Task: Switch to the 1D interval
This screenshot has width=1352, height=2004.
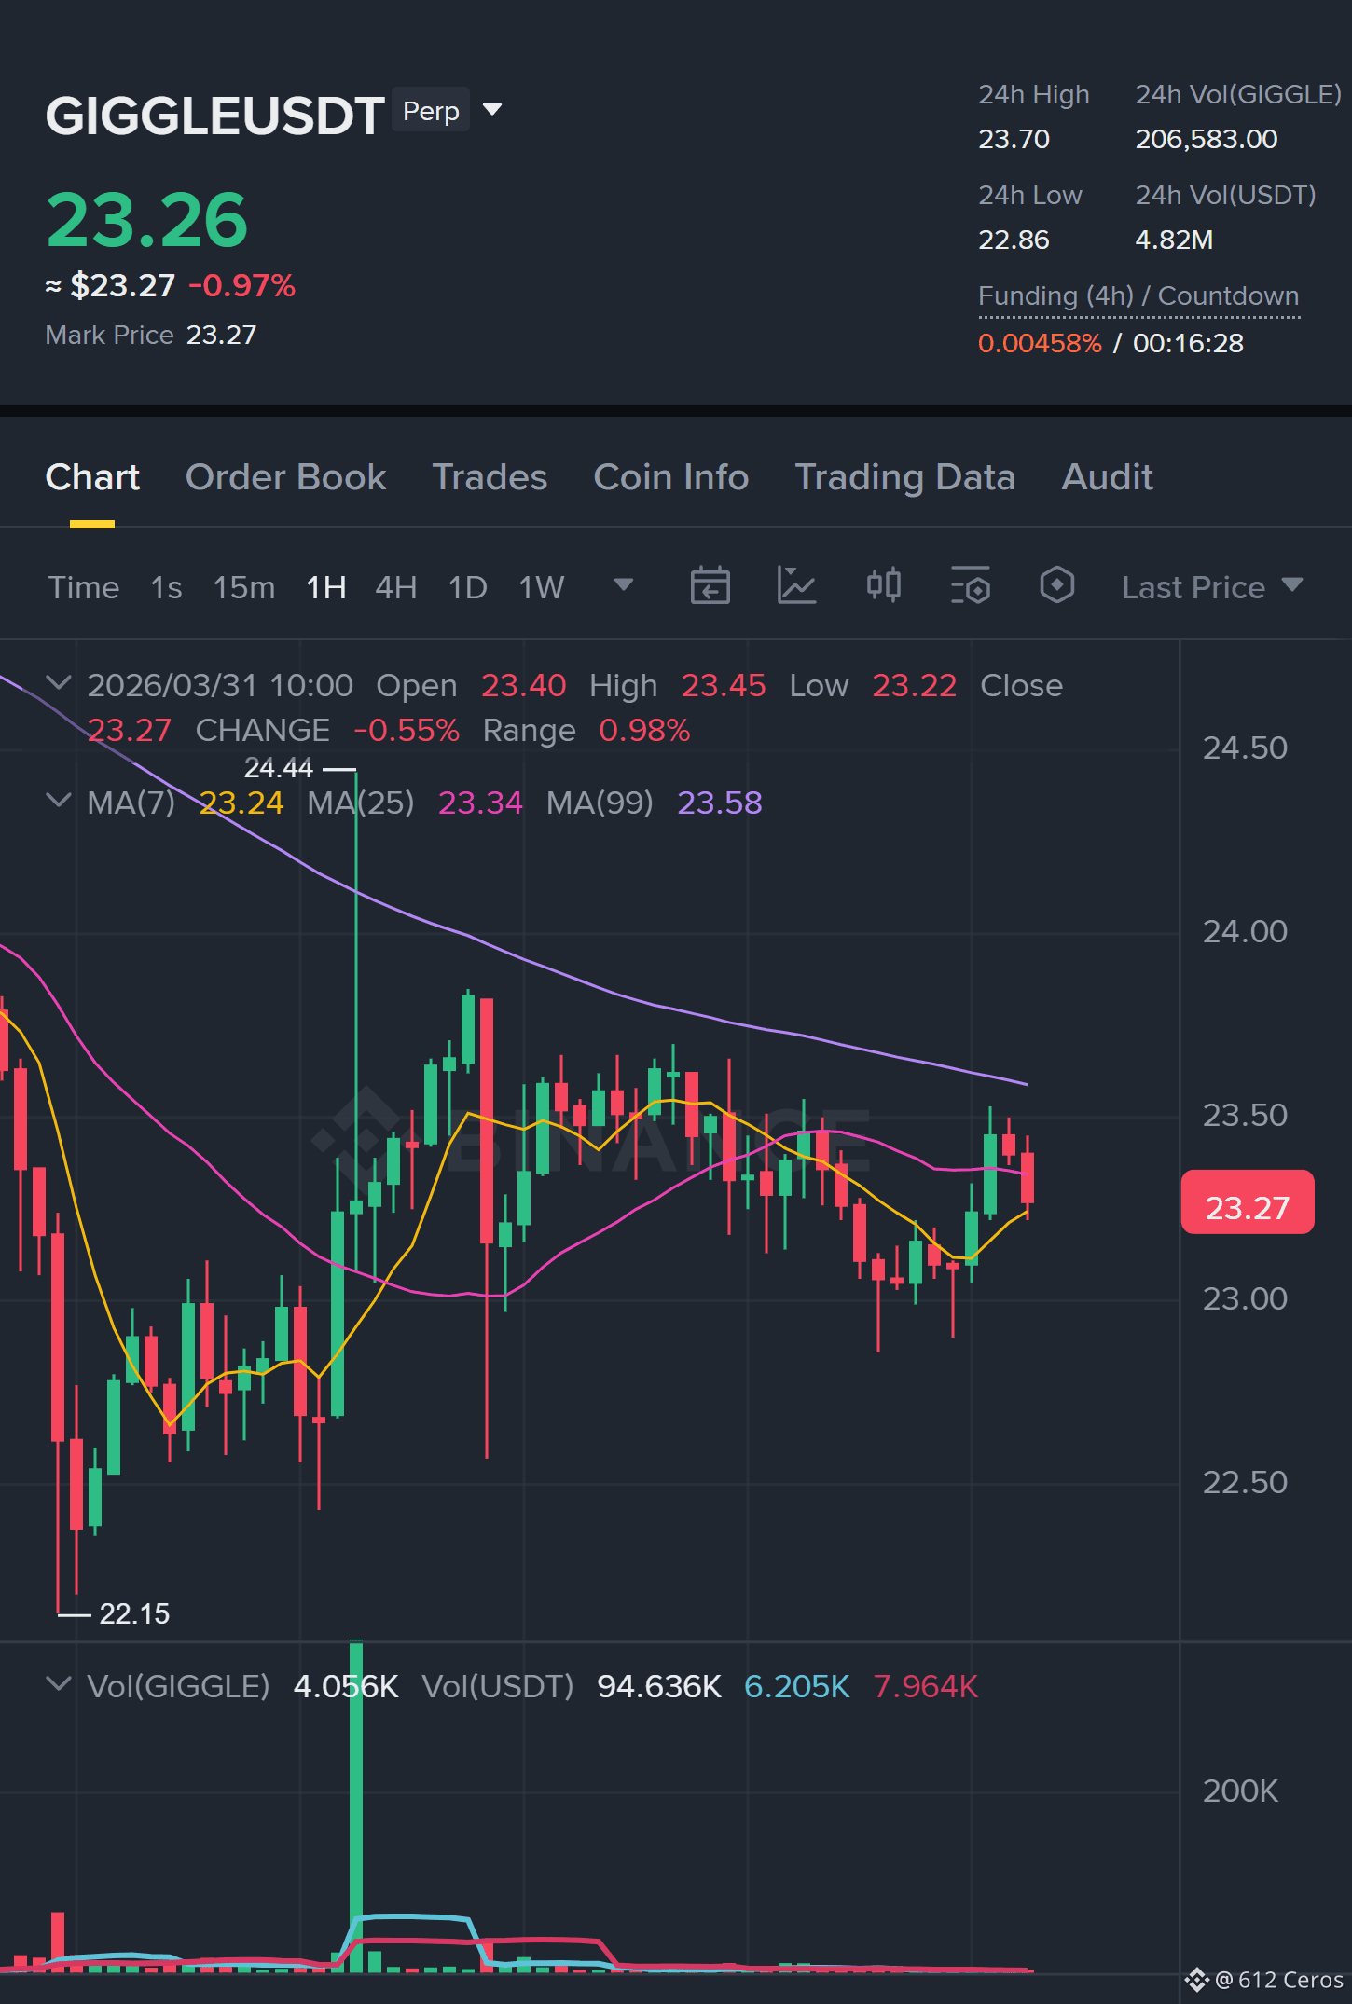Action: coord(467,587)
